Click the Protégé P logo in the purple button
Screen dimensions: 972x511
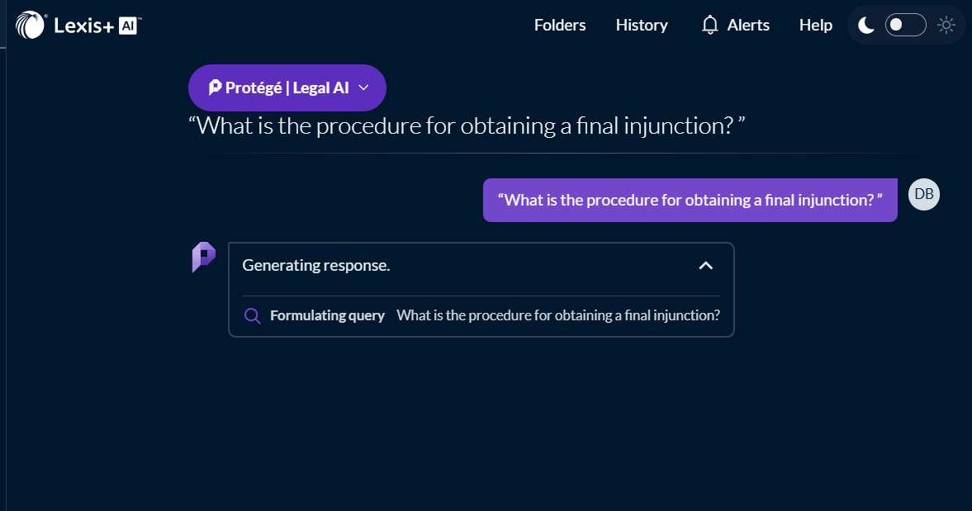click(215, 88)
